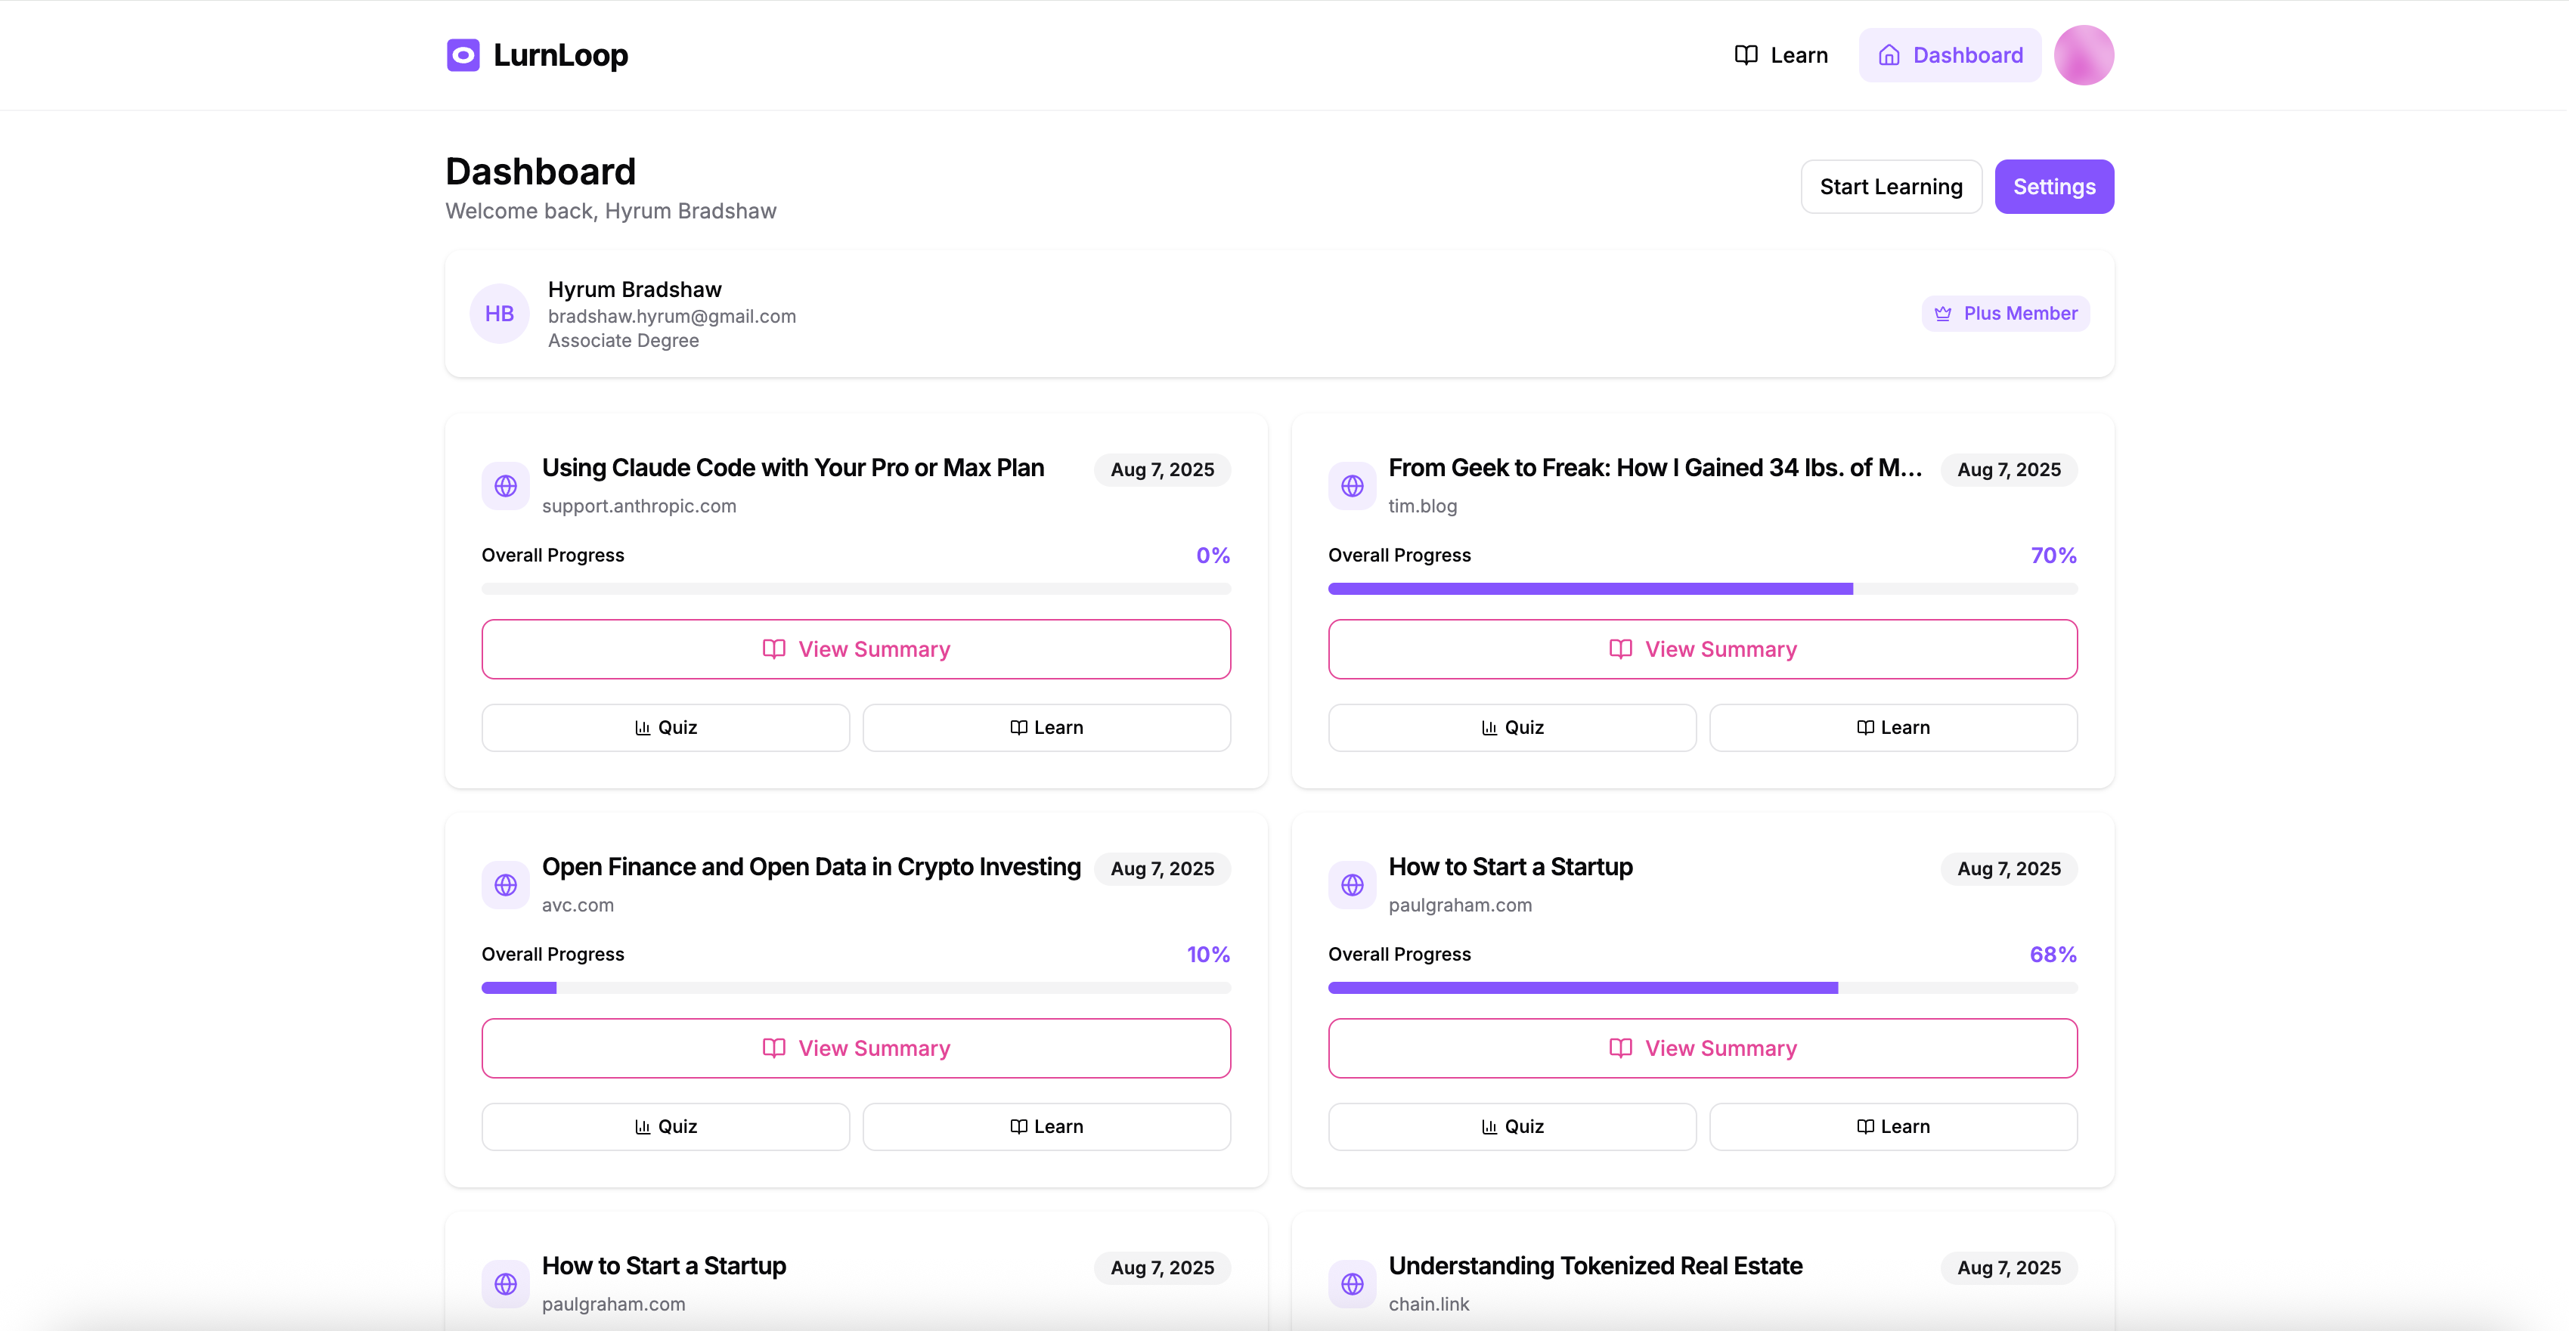Click title Open Finance and Open Data in Crypto Investing
Viewport: 2569px width, 1331px height.
pyautogui.click(x=810, y=868)
